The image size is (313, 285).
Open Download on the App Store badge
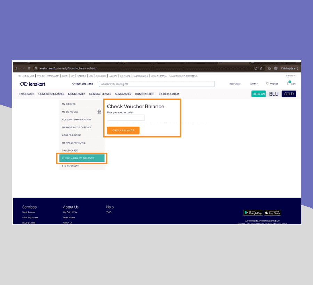272,213
